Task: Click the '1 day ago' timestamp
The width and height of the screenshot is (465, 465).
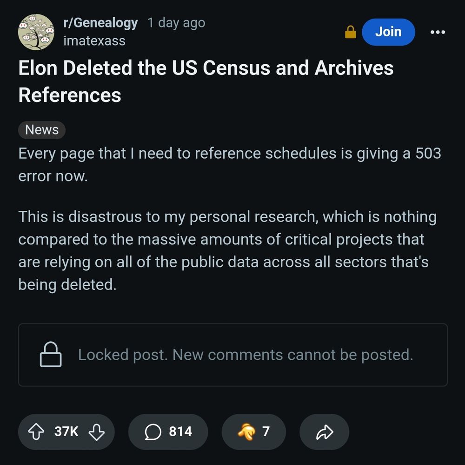Action: click(x=176, y=23)
